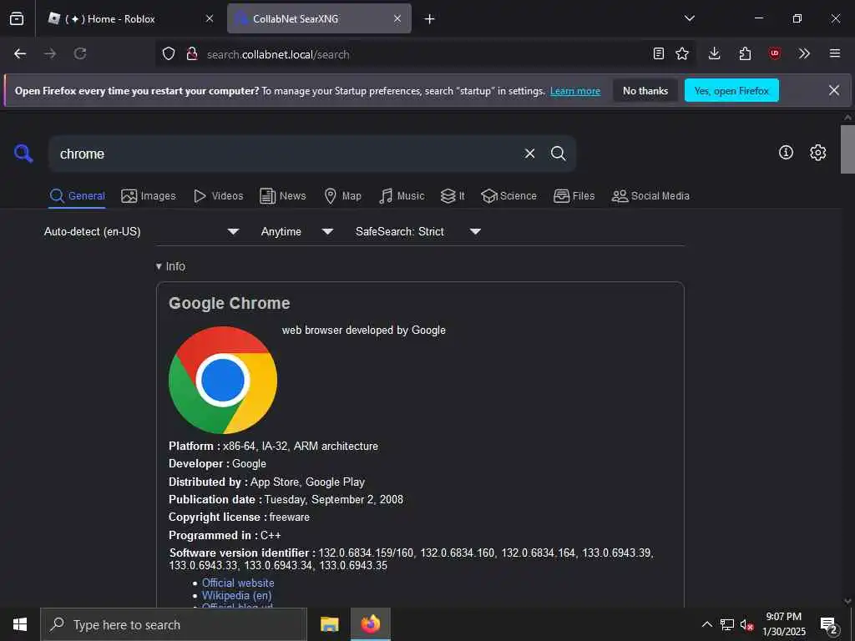
Task: Select the CollabNet SearXNG tab
Action: coord(319,19)
